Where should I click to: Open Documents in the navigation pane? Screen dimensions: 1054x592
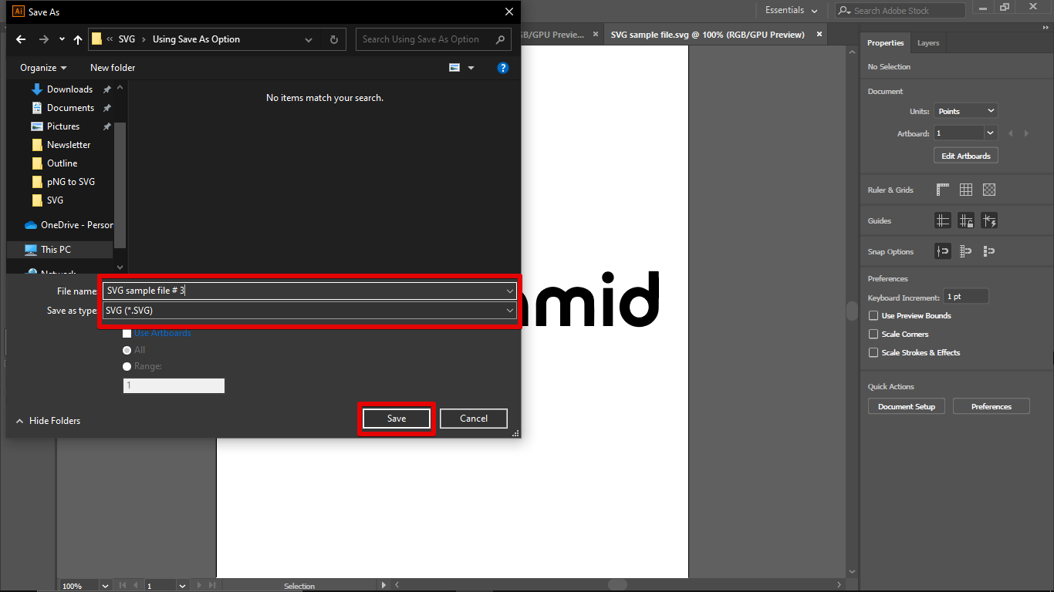(x=70, y=108)
